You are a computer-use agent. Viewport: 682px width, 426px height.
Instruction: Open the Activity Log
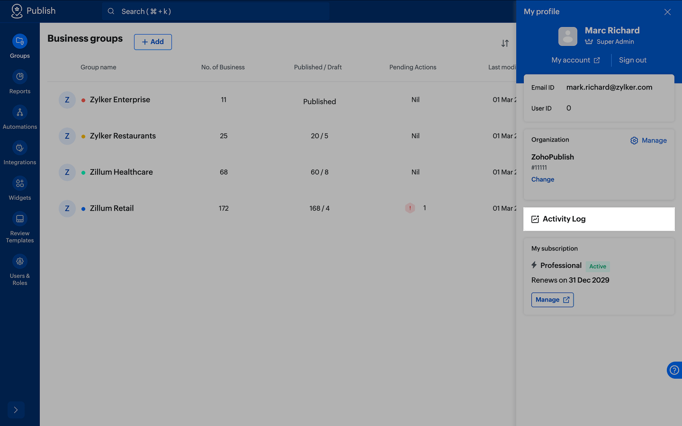(599, 219)
